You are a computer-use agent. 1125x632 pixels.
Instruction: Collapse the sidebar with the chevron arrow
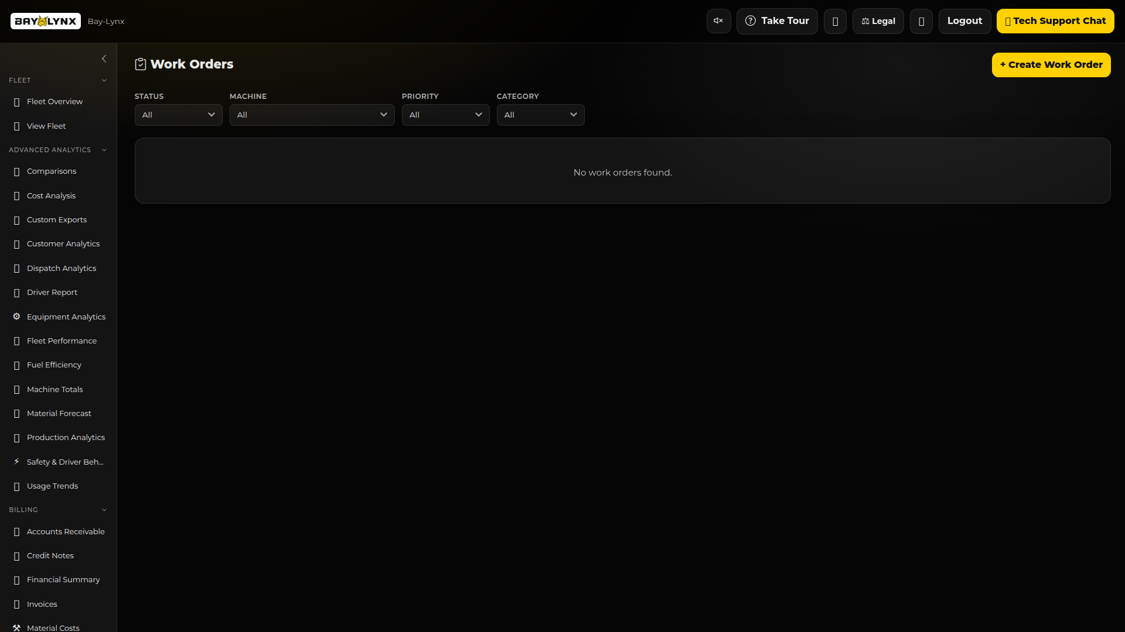pyautogui.click(x=104, y=59)
